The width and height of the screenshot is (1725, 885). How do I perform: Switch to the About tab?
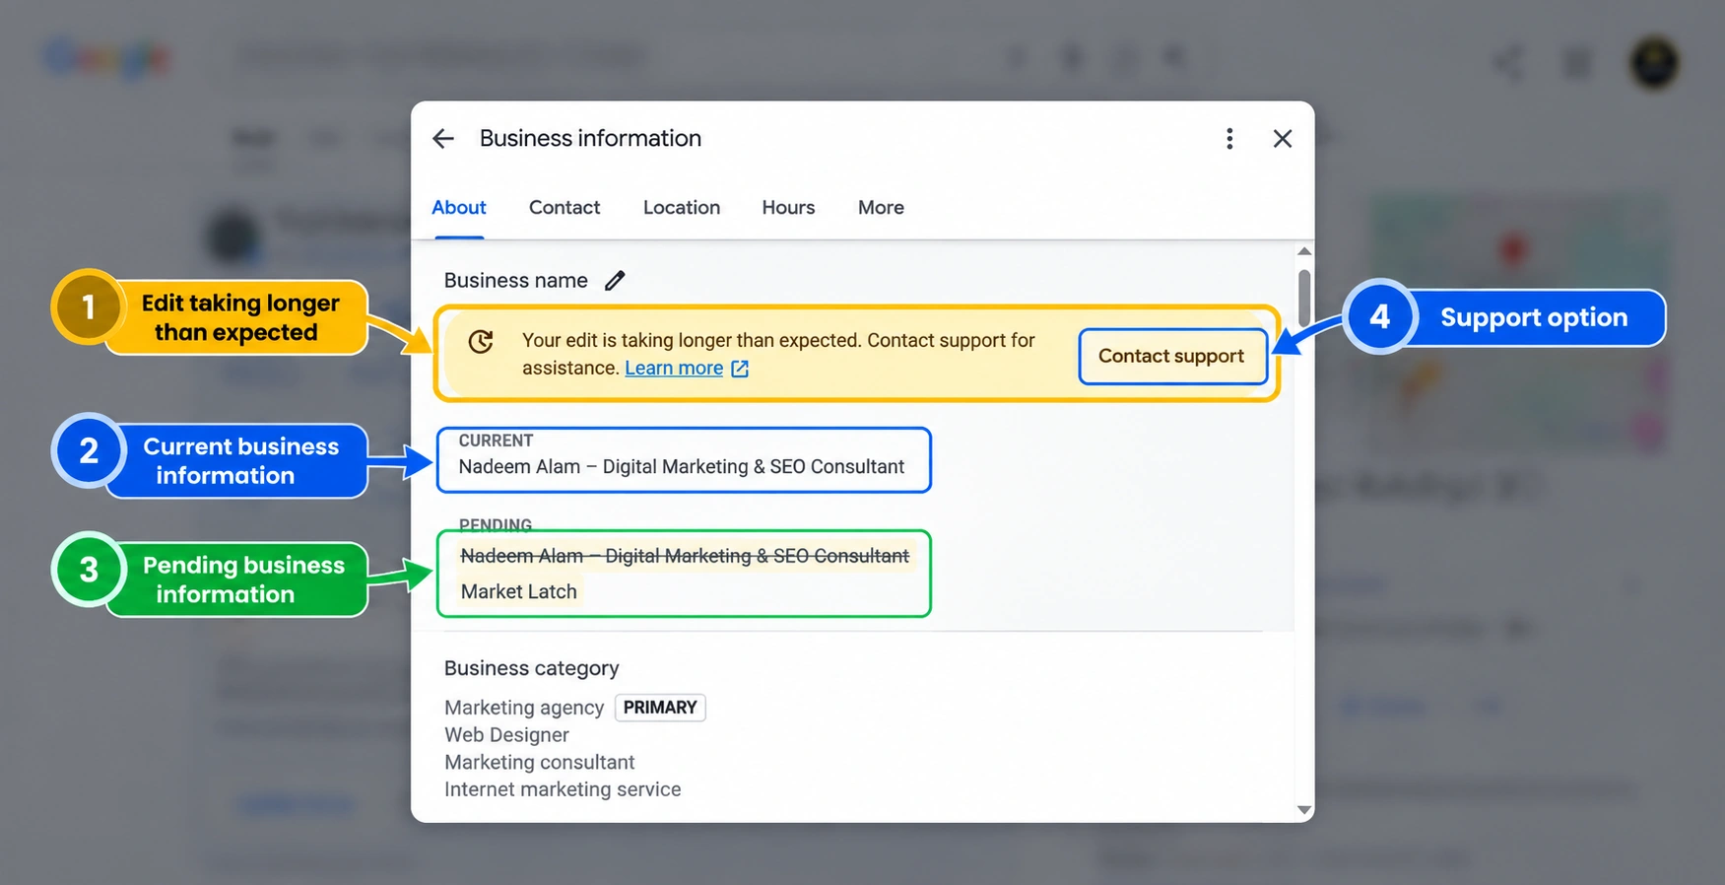[x=459, y=208]
